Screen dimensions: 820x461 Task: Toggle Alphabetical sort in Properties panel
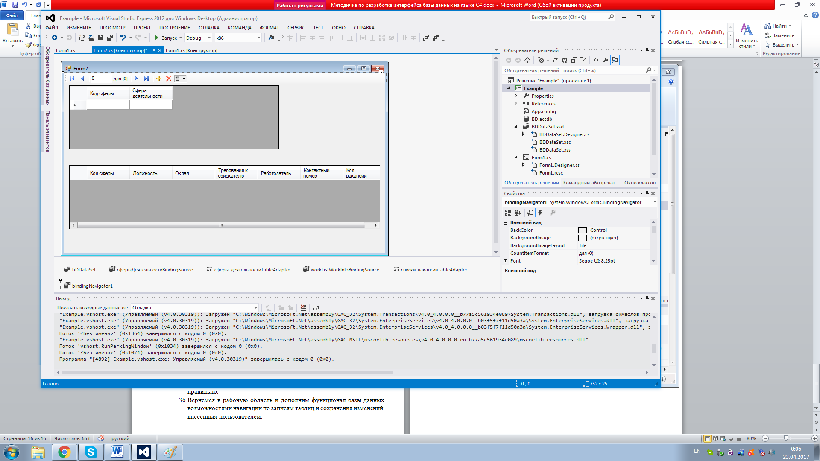(518, 213)
